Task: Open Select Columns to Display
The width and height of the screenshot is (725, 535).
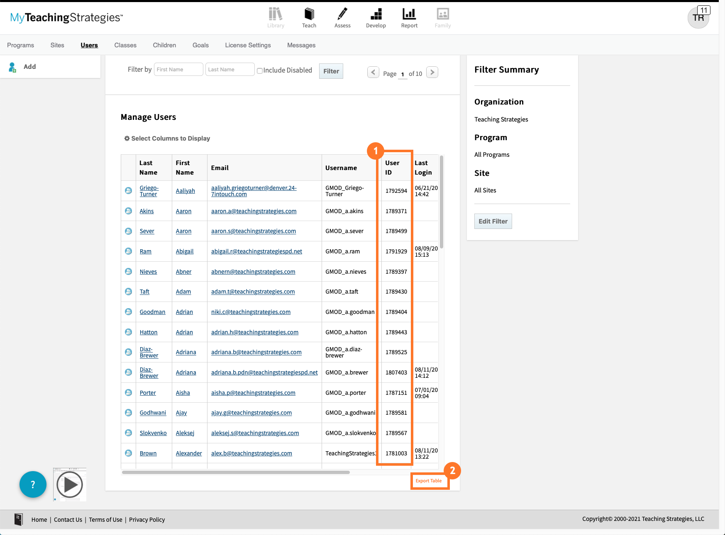Action: pyautogui.click(x=167, y=138)
